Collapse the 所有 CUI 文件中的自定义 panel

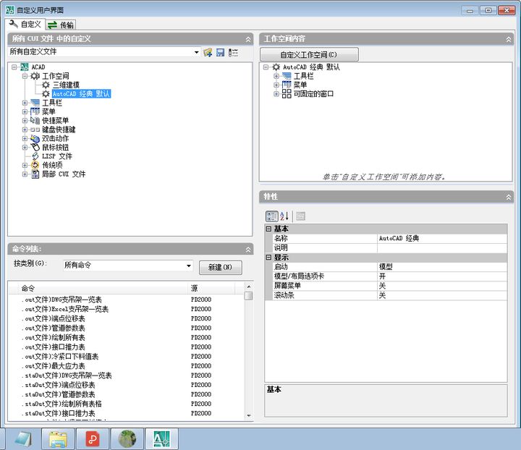click(x=248, y=39)
